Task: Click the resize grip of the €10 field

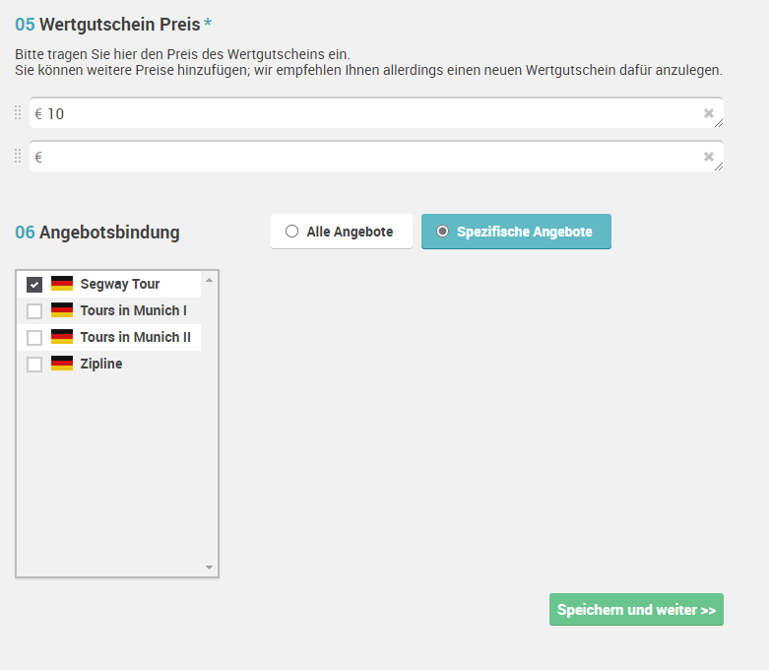Action: click(x=719, y=123)
